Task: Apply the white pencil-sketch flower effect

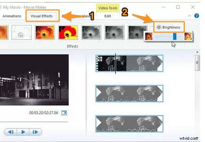Action: 21,32
